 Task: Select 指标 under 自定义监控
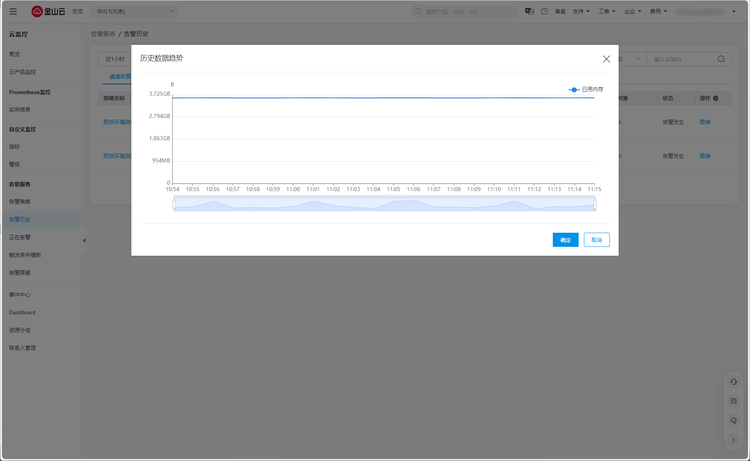[x=15, y=147]
